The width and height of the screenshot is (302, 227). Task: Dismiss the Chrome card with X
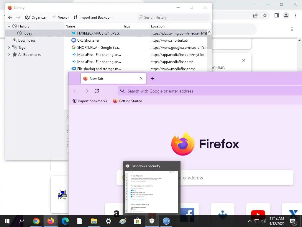pos(243,60)
